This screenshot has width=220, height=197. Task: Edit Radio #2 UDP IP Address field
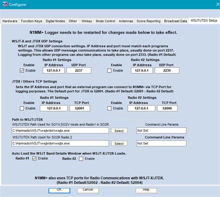[x=142, y=71]
